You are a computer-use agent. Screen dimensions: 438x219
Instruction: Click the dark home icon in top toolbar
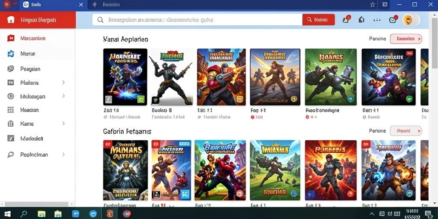point(361,20)
